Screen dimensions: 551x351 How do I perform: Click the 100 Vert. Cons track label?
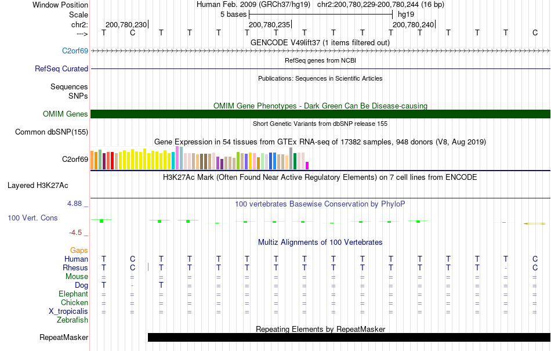coord(32,218)
